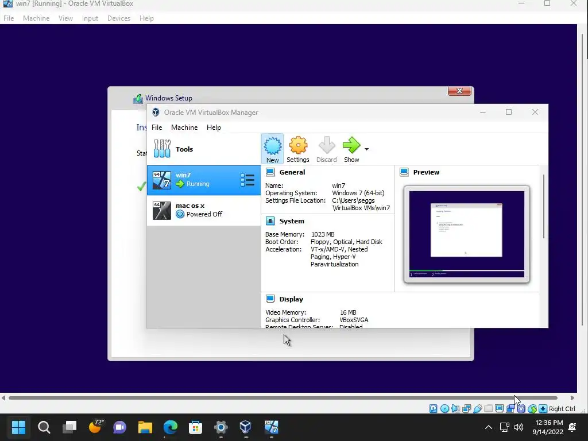The height and width of the screenshot is (441, 588).
Task: Select the win7 Running machine entry
Action: (204, 180)
